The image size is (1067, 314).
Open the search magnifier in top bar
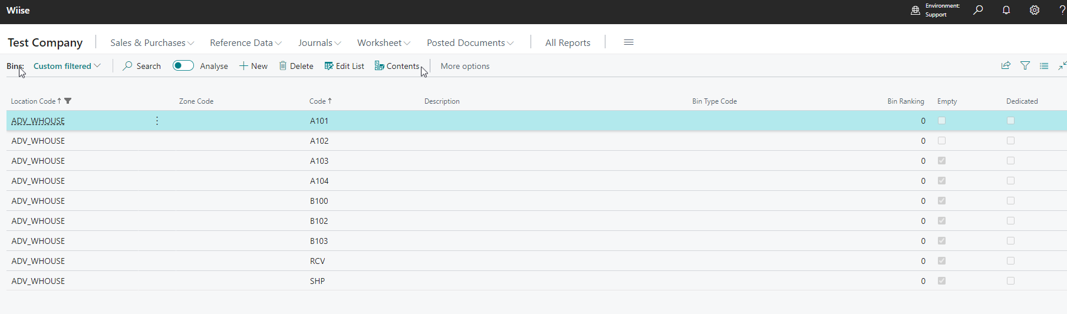(x=978, y=10)
